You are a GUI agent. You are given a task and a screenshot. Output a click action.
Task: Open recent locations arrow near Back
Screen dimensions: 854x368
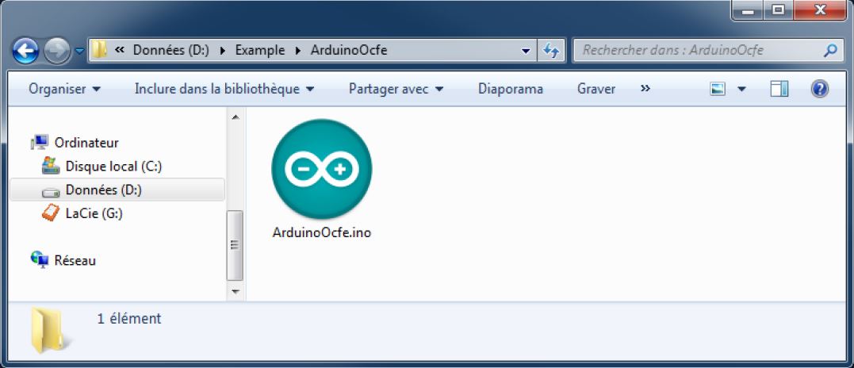point(79,52)
